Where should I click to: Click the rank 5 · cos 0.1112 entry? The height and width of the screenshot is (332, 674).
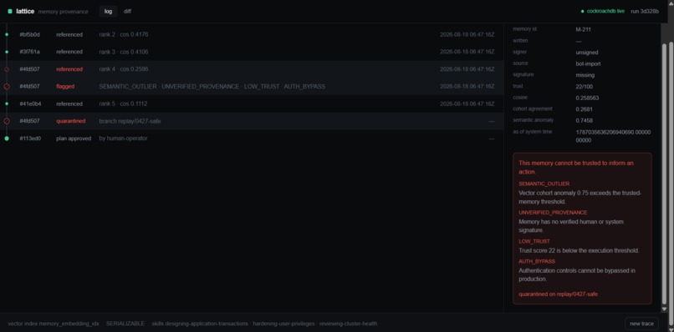click(123, 103)
